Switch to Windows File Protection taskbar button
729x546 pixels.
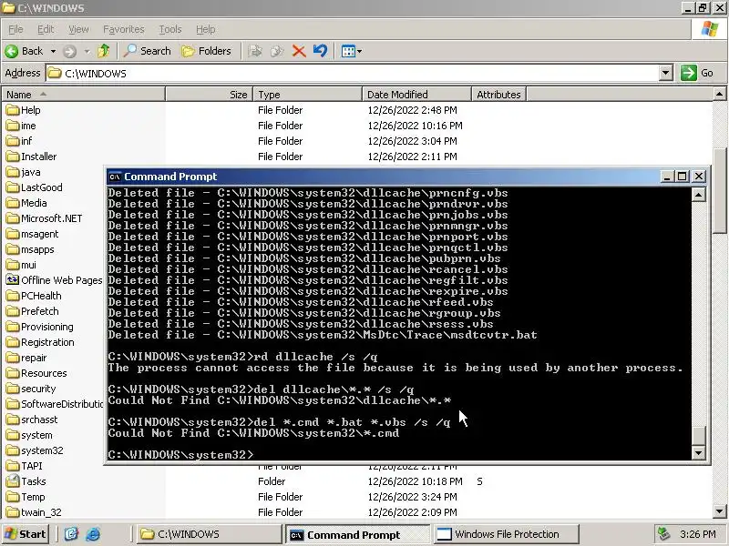point(507,534)
